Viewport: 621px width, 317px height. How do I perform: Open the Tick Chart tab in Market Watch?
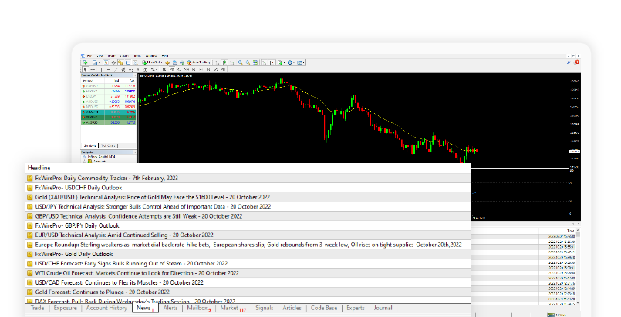[109, 145]
